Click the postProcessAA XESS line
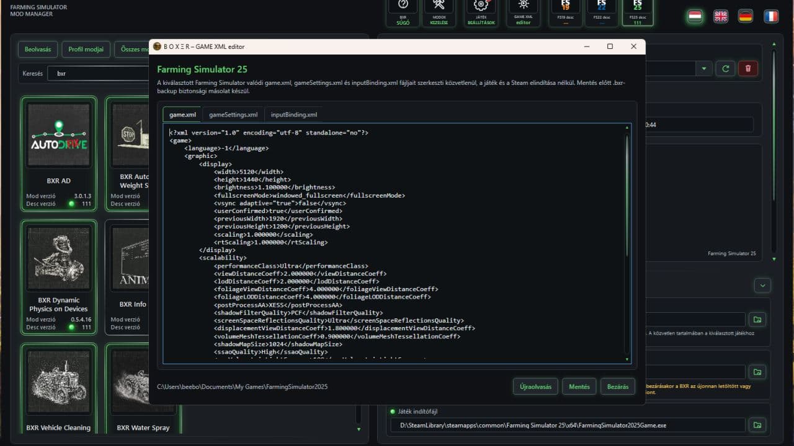Viewport: 794px width, 446px height. [278, 305]
